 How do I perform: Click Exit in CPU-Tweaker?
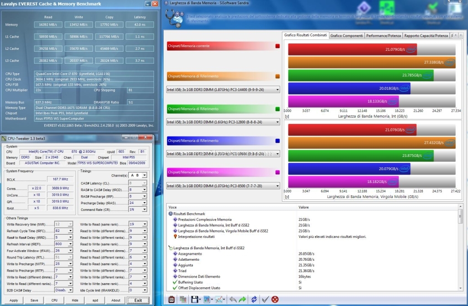(x=138, y=301)
